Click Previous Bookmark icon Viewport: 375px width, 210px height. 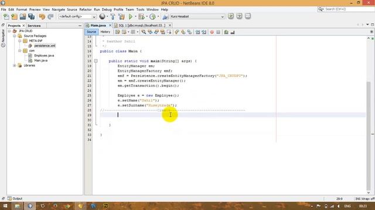177,32
